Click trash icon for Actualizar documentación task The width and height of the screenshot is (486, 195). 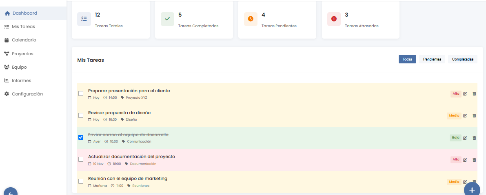tap(474, 160)
